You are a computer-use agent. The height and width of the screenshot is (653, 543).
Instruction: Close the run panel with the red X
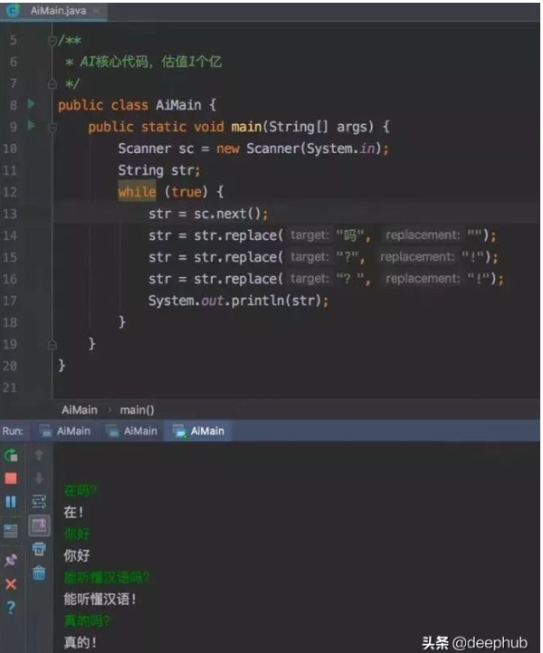pos(11,584)
